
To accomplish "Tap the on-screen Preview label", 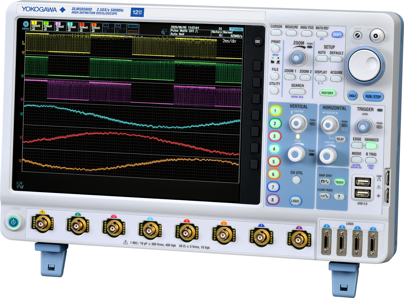I will [x=236, y=29].
